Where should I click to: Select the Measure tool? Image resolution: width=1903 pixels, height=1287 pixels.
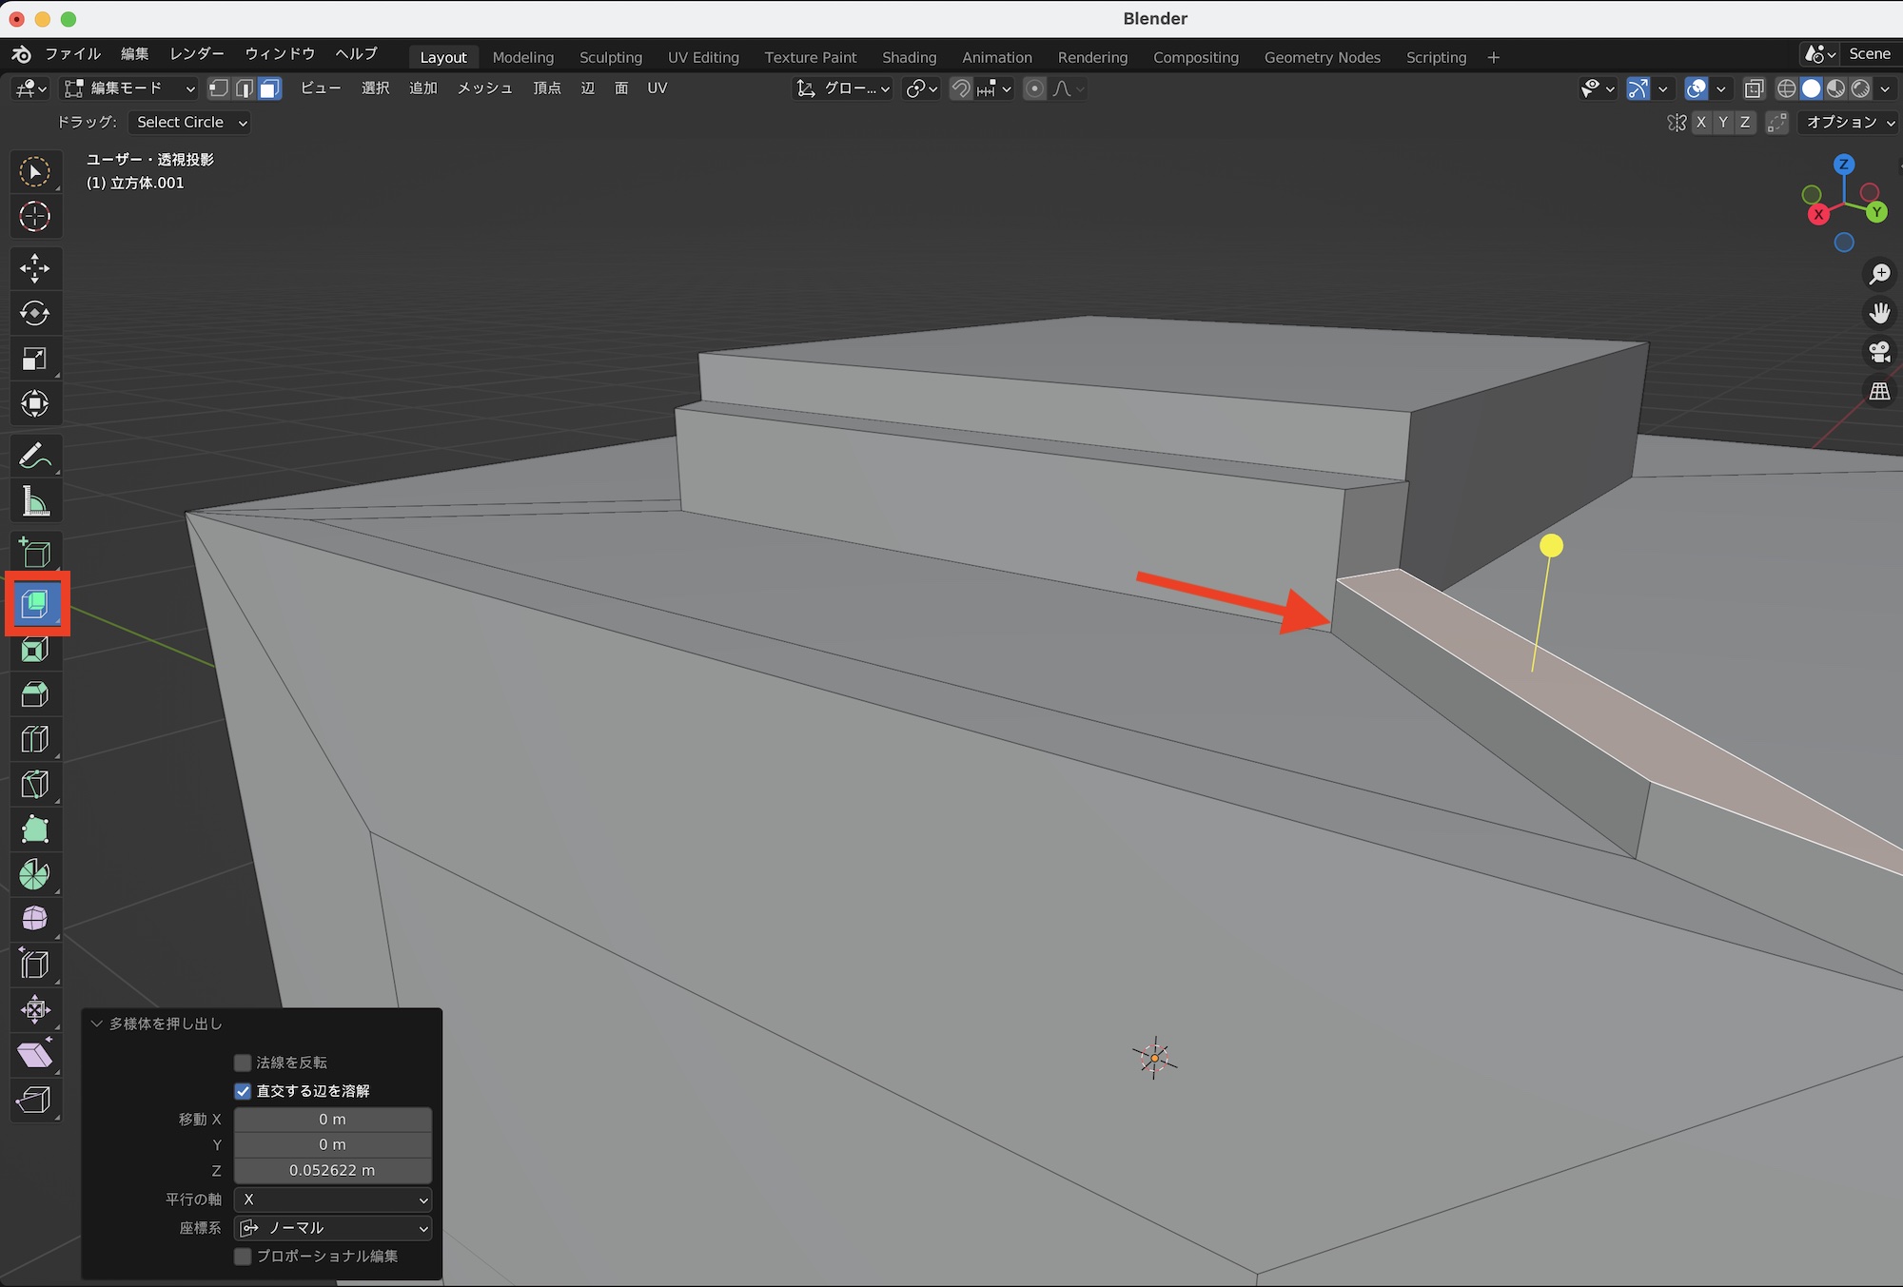(x=35, y=501)
